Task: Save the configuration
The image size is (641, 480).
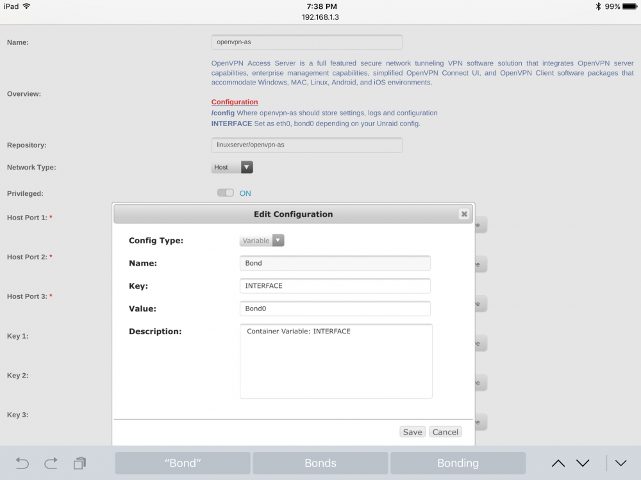Action: (x=412, y=432)
